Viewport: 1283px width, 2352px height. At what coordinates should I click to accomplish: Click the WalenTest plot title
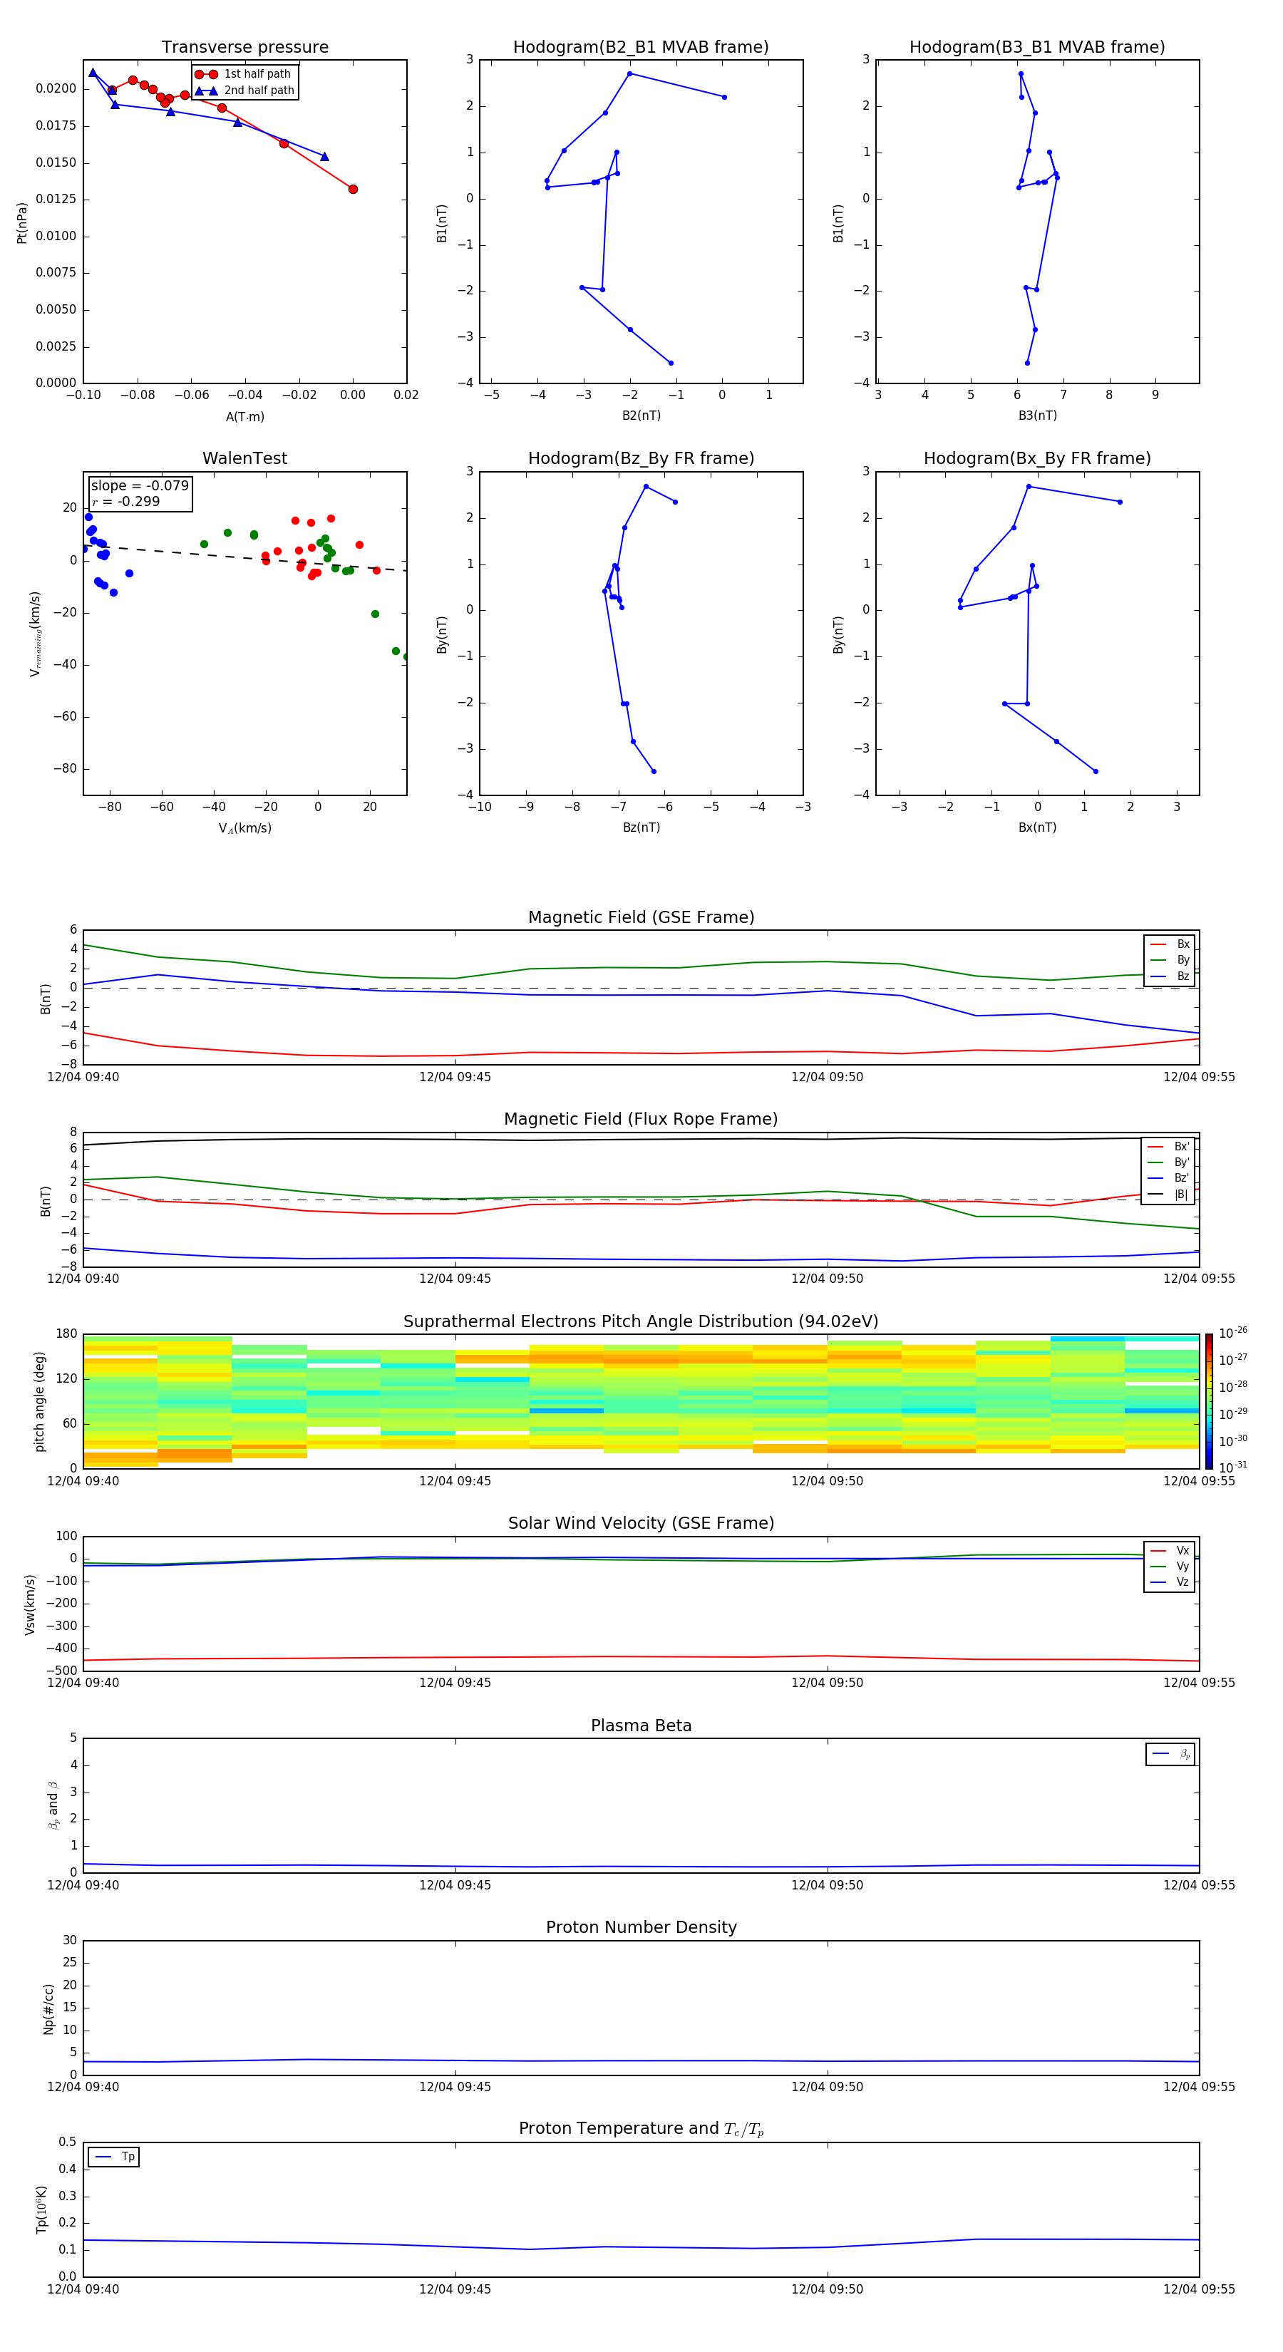[244, 458]
